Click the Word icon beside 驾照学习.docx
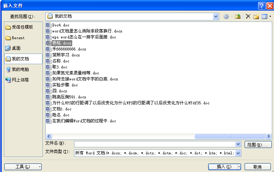The image size is (274, 172). 48,55
